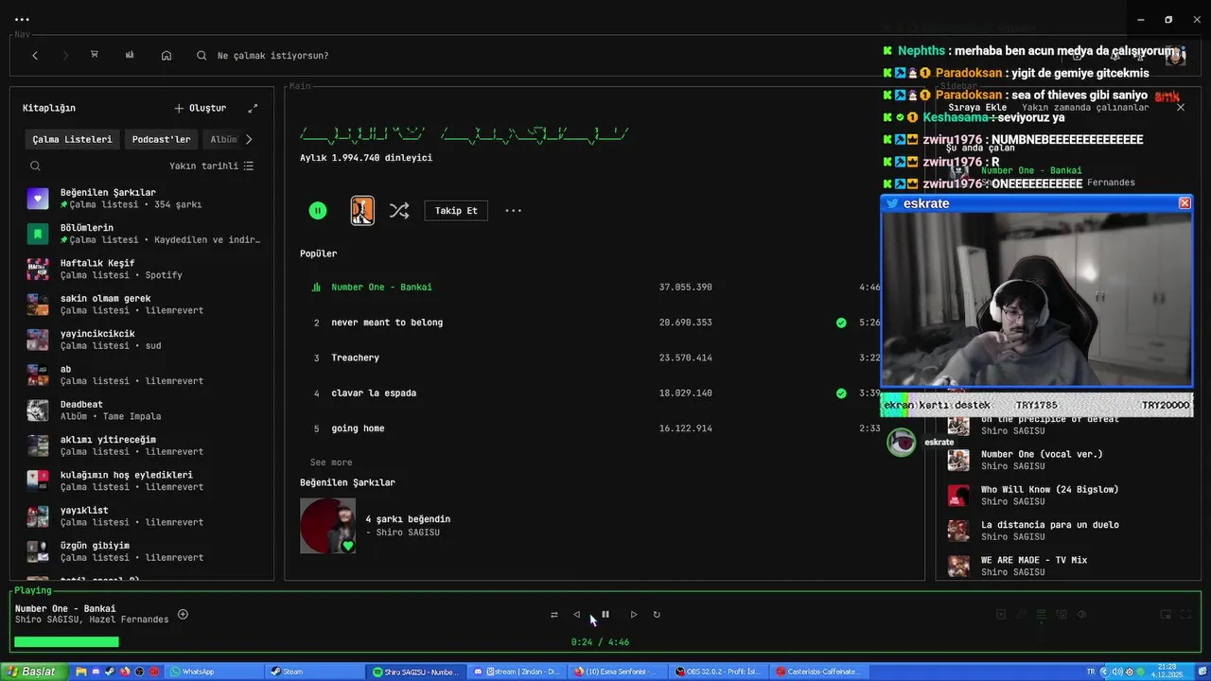Seek using the green progress bar
This screenshot has width=1211, height=681.
pyautogui.click(x=66, y=642)
